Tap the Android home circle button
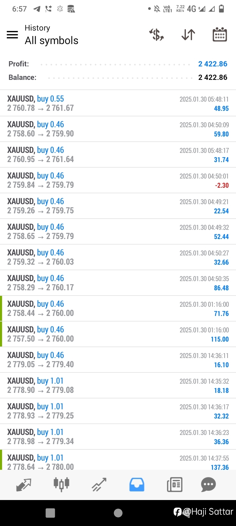Viewport: 236px width, 526px height. pyautogui.click(x=118, y=513)
